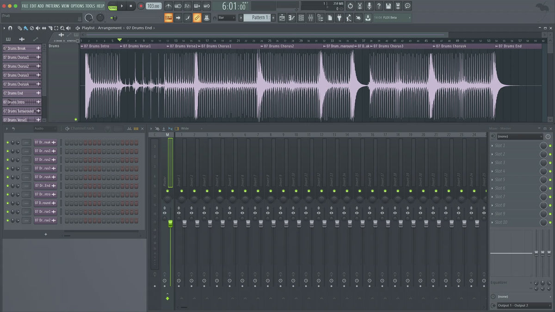Open the plugin picker plug icon
Image resolution: width=555 pixels, height=312 pixels.
[339, 18]
